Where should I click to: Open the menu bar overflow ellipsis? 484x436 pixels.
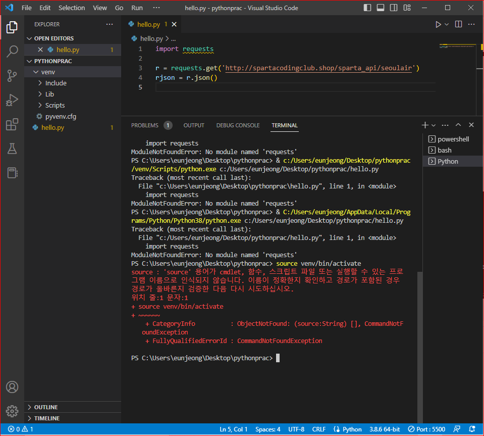[x=156, y=8]
